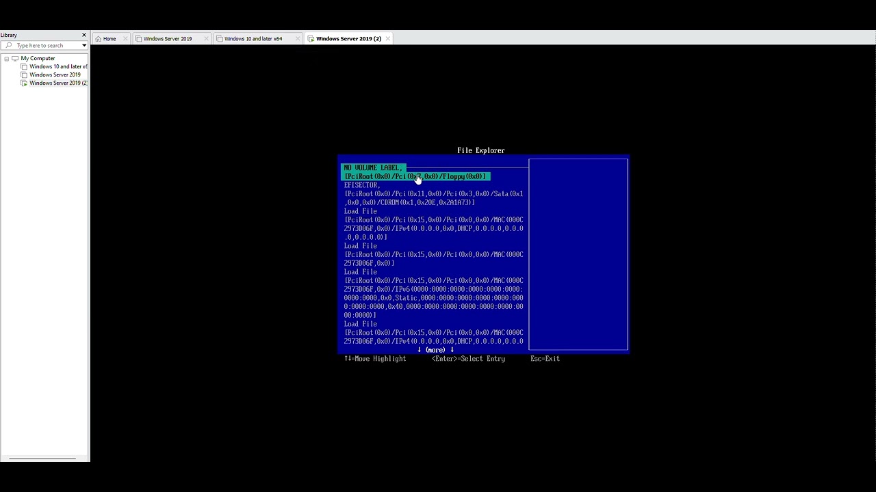Select Windows 10 and later x64 in library
The height and width of the screenshot is (492, 876).
pos(58,67)
